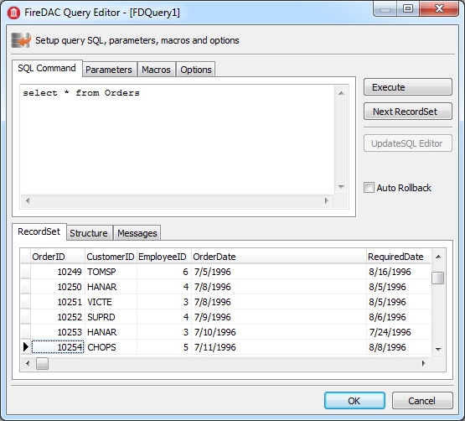
Task: Click the record grid vertical scrollbar thumb
Action: pyautogui.click(x=438, y=278)
